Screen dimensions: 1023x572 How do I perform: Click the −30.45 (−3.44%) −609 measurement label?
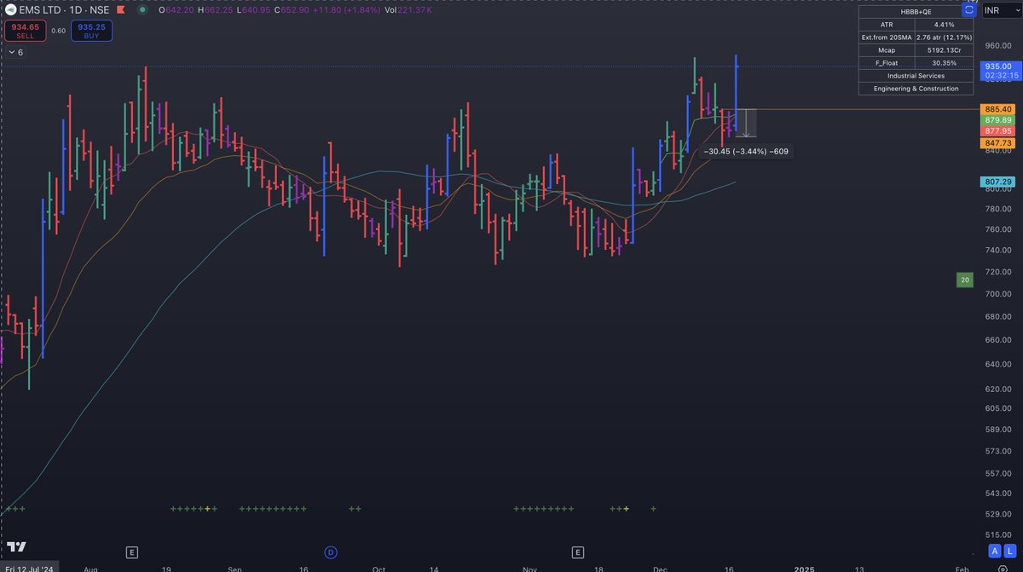pos(746,152)
